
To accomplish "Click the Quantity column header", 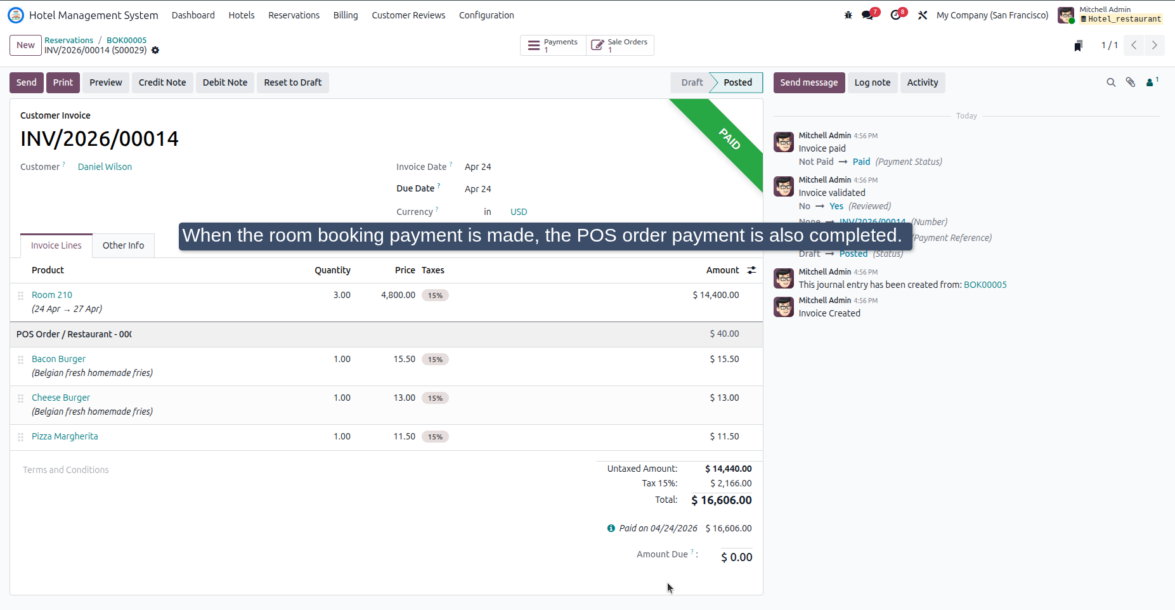I will click(x=332, y=270).
